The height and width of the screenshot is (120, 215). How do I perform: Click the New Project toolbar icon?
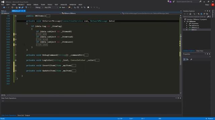12,7
